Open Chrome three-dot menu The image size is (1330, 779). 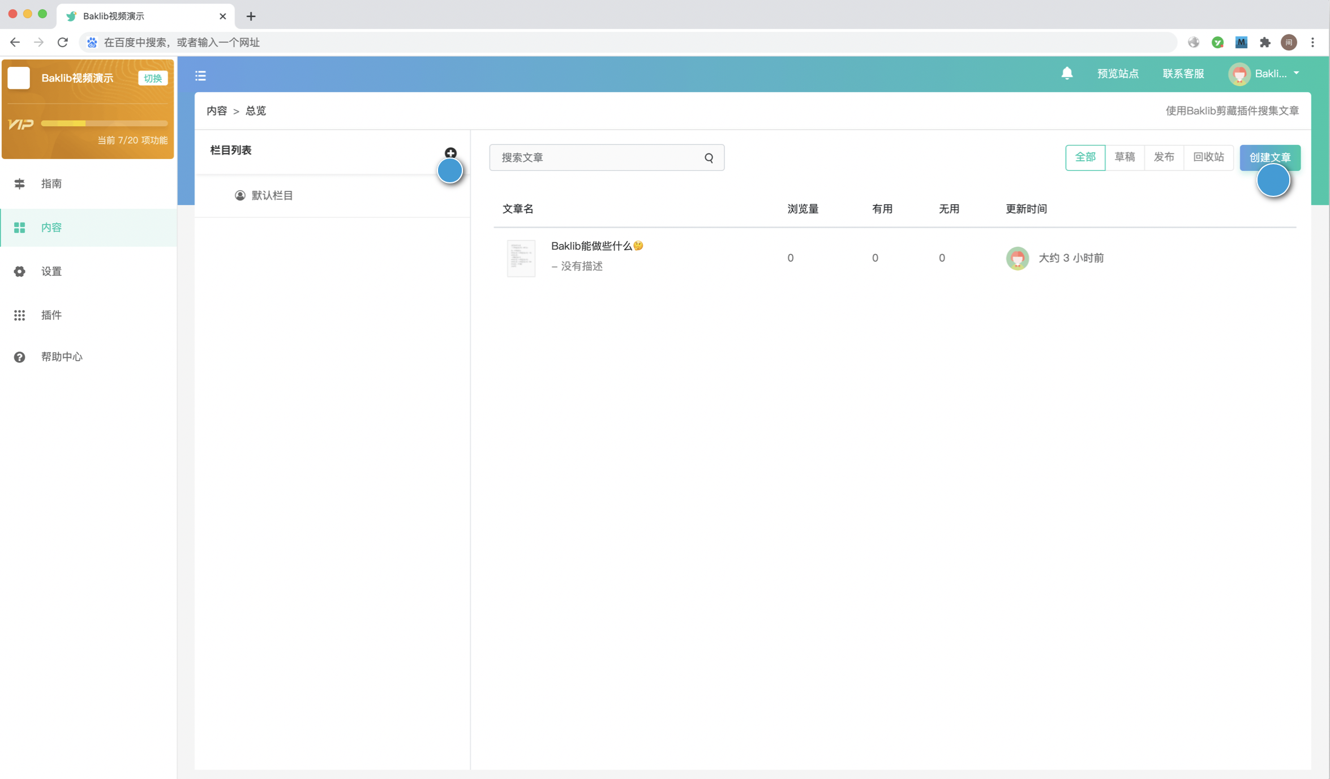[1312, 42]
